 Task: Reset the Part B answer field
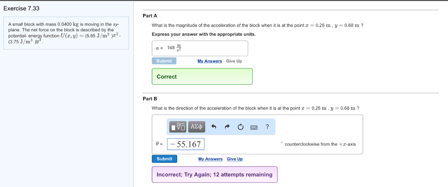pyautogui.click(x=240, y=127)
